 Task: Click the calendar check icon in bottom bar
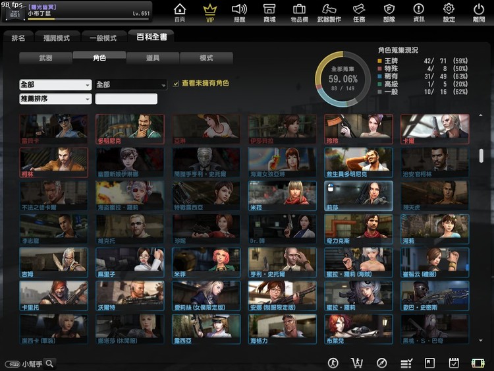tap(454, 363)
